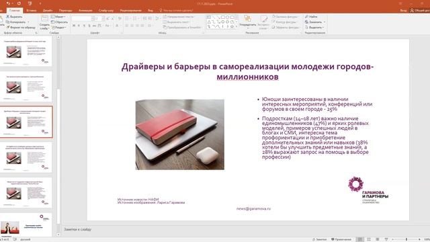Screen dimensions: 430x242
Task: Open the Слайд-шоу ribbon tab
Action: [x=106, y=11]
